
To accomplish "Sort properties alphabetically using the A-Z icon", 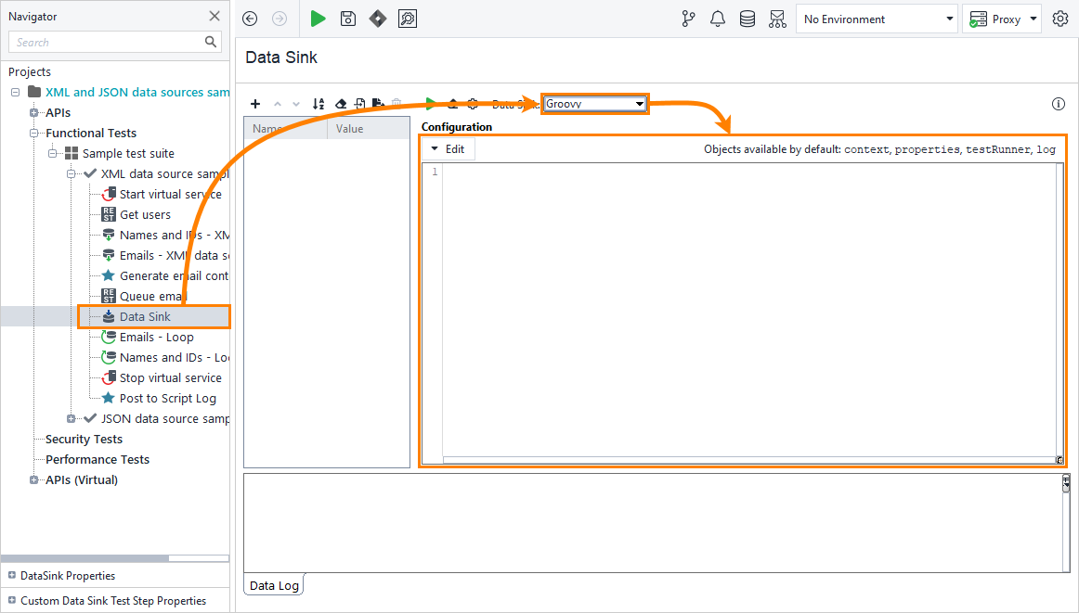I will coord(318,104).
